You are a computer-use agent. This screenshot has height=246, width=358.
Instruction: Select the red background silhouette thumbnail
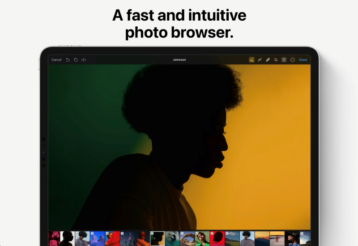click(x=217, y=238)
